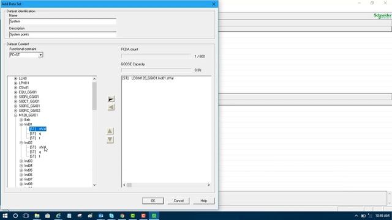Remove item from dataset with left arrow
Viewport: 392px width, 220px height.
(x=111, y=108)
